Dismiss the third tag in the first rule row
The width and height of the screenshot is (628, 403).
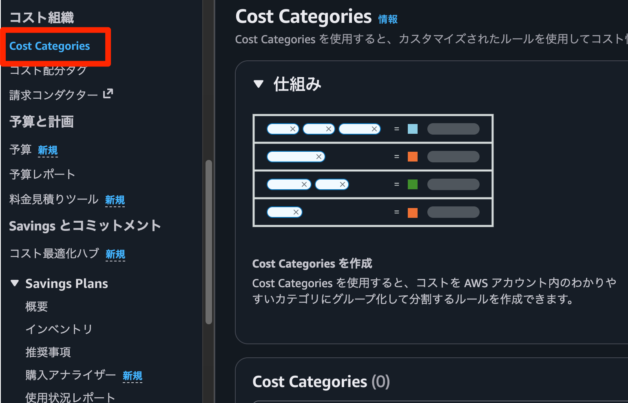(x=374, y=129)
